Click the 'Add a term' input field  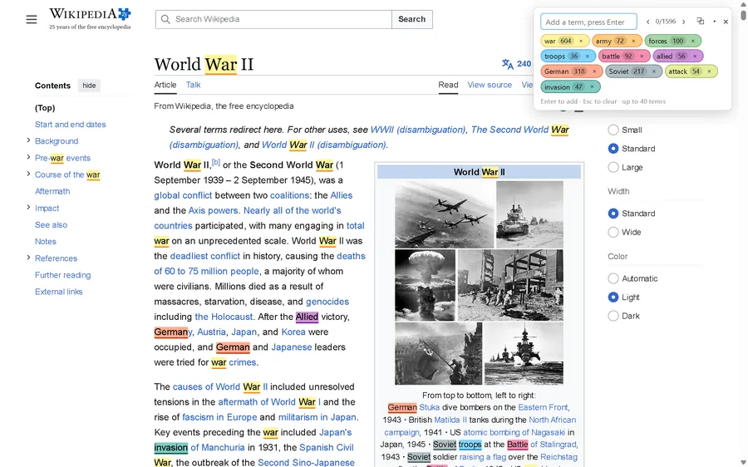click(x=588, y=22)
